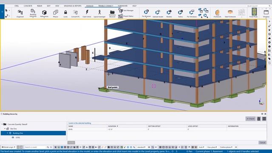This screenshot has width=272, height=153.
Task: Open Project Status in the ribbon
Action: pyautogui.click(x=126, y=16)
